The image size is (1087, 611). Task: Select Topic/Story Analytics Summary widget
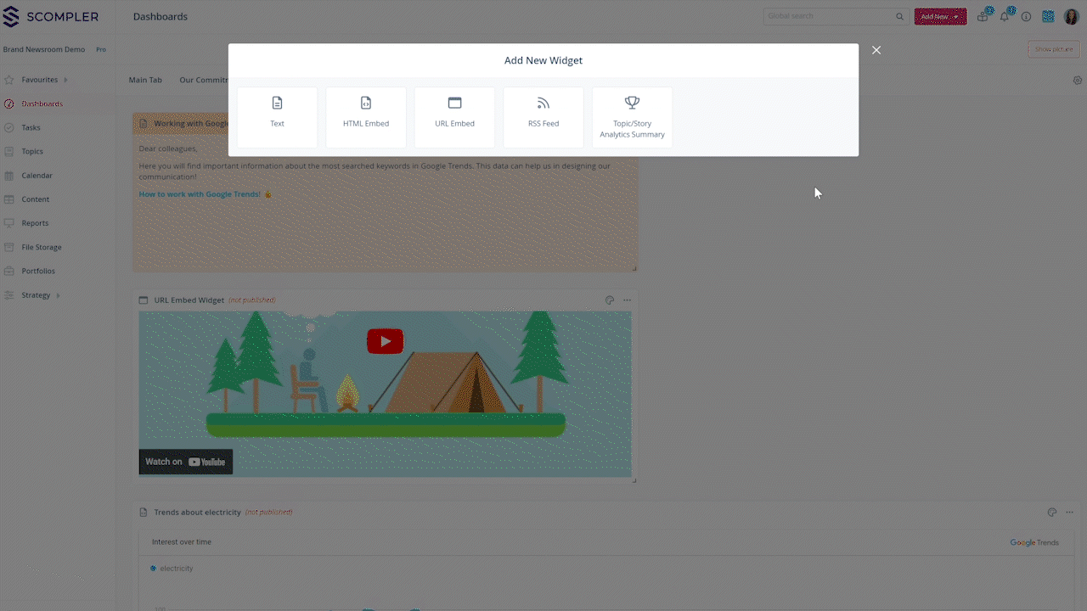pyautogui.click(x=632, y=117)
